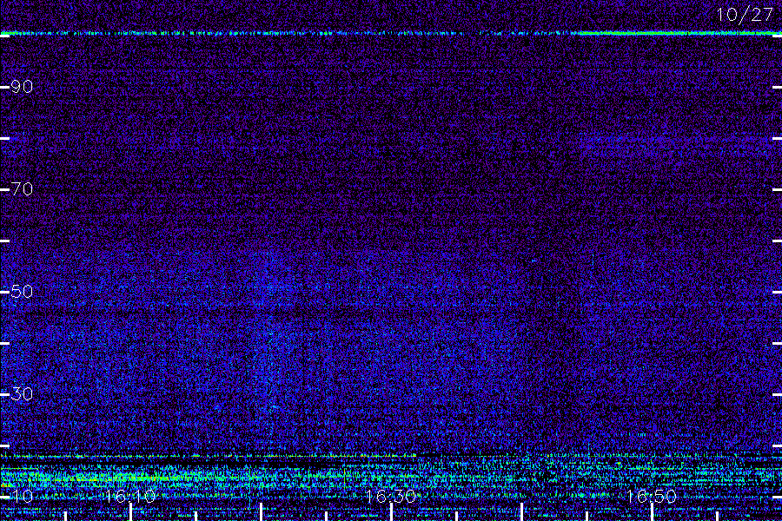Click the 70 frequency axis label
The image size is (782, 521).
22,189
